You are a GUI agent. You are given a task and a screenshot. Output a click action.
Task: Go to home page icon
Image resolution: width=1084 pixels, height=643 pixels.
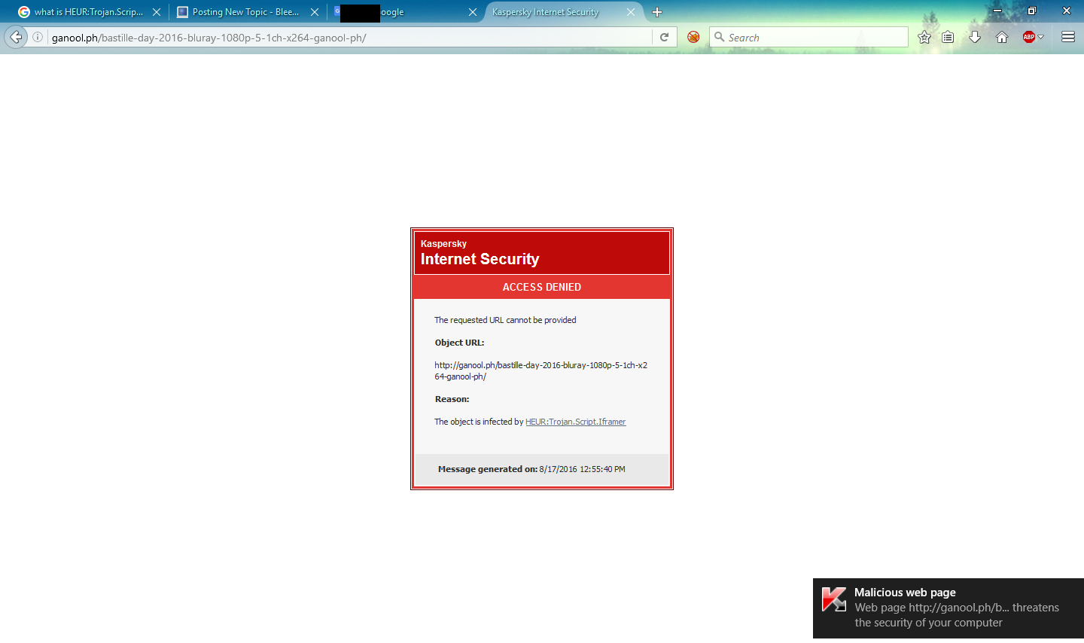pos(1001,37)
